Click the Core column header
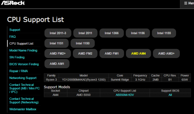Image resolution: width=194 pixels, height=114 pixels. pyautogui.click(x=120, y=76)
